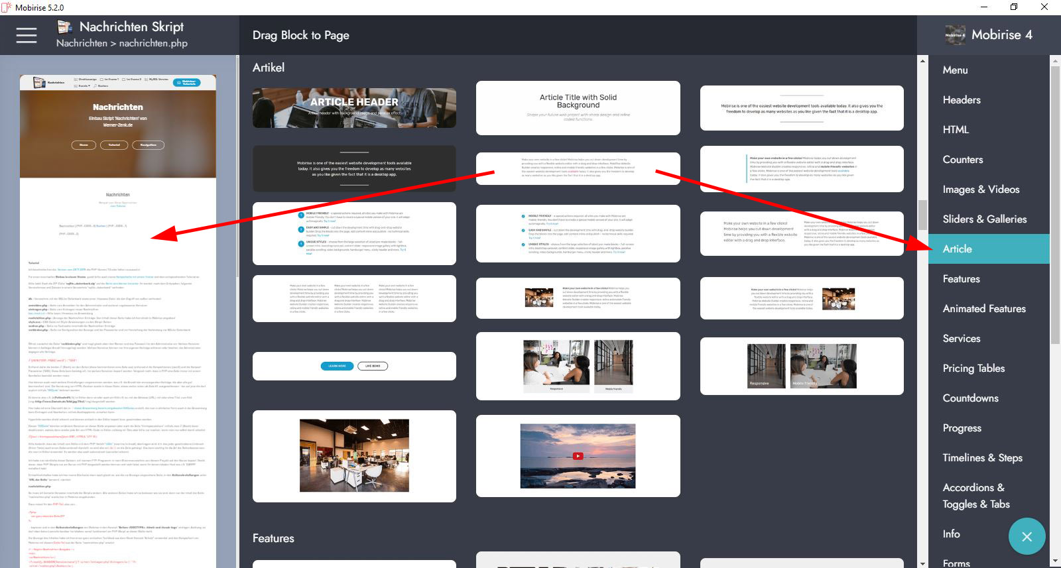
Task: Open the Progress block category
Action: pyautogui.click(x=962, y=427)
